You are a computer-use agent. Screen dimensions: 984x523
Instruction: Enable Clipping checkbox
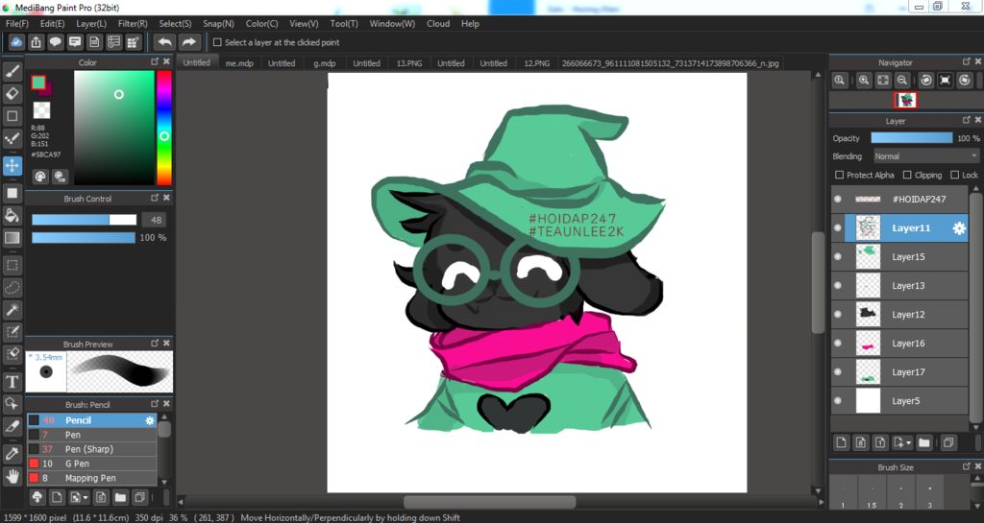pyautogui.click(x=907, y=175)
